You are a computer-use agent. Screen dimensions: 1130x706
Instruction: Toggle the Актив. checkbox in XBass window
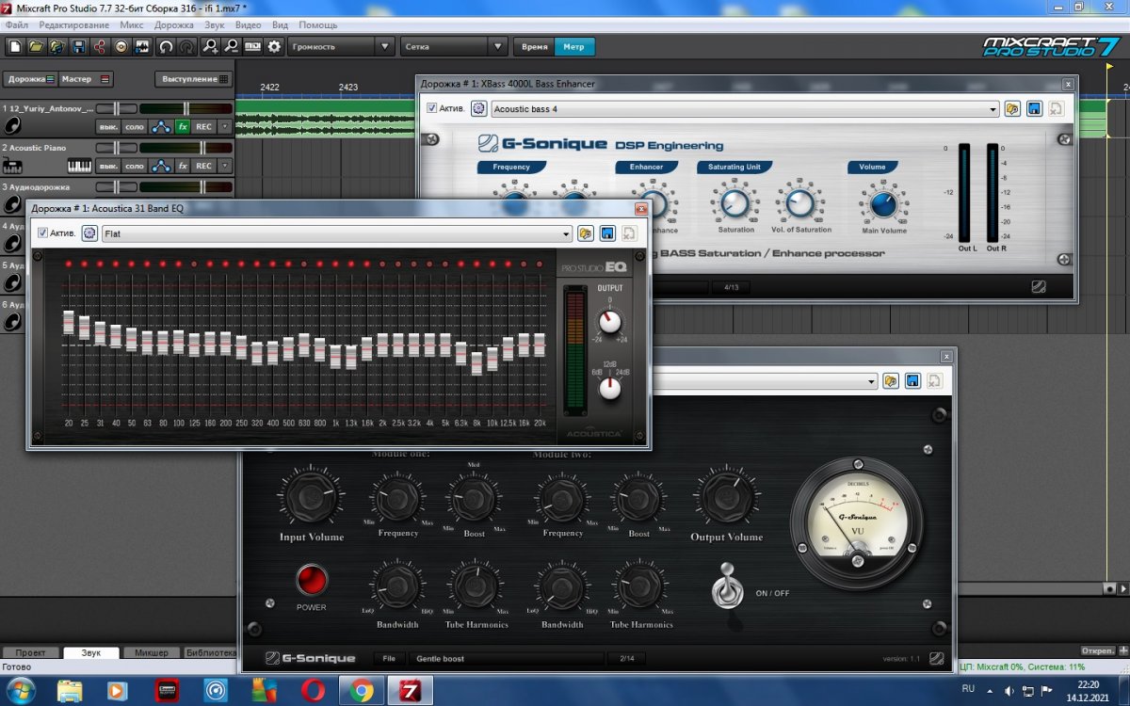coord(431,108)
